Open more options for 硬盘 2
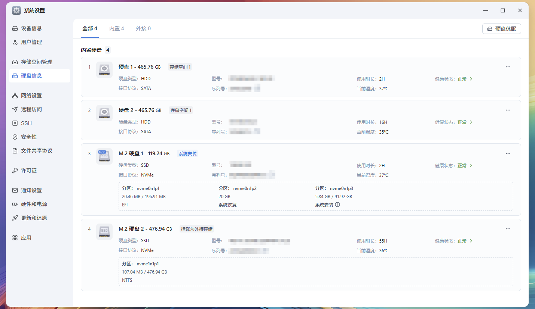 click(x=508, y=110)
